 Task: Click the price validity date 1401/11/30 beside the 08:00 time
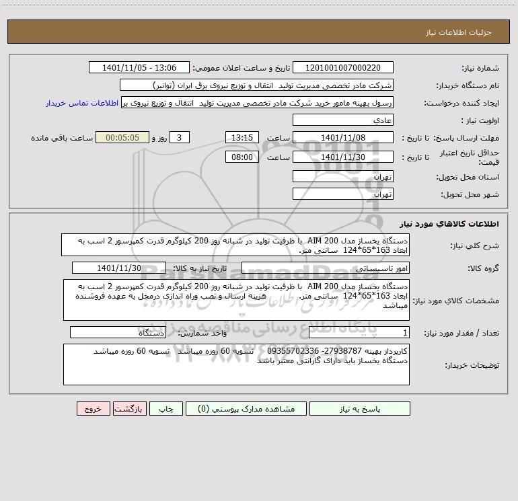coord(343,157)
